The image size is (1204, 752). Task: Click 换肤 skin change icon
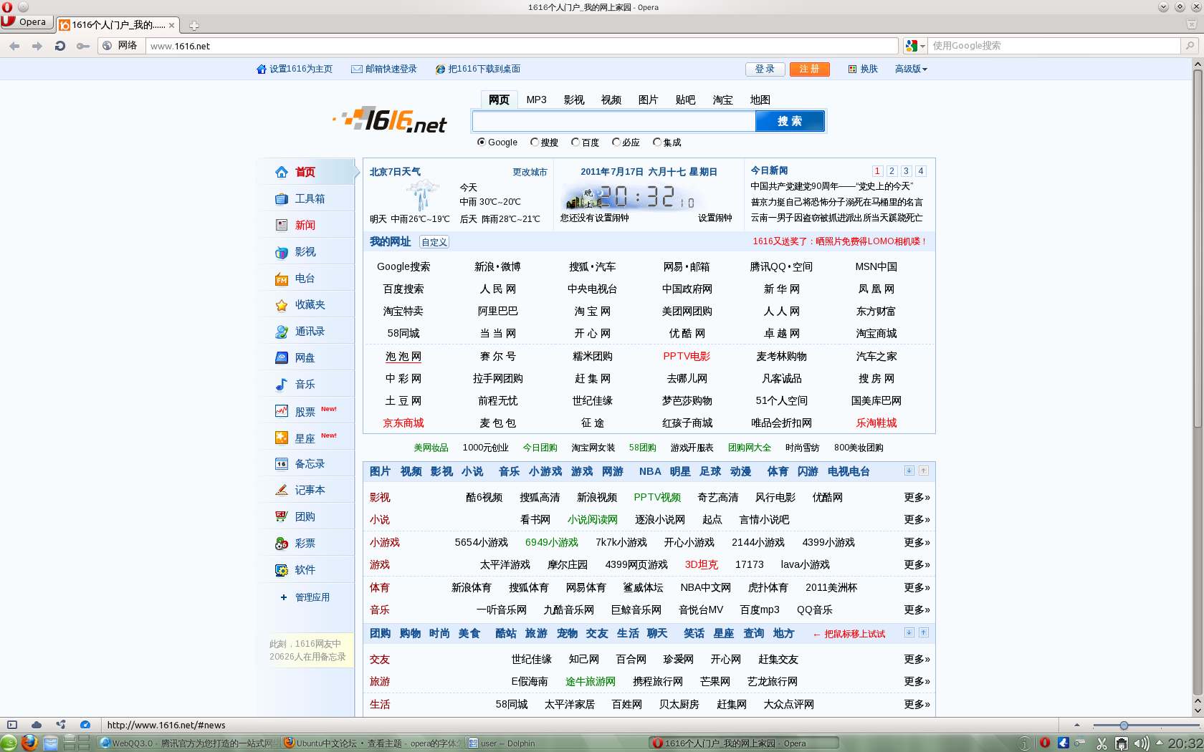coord(852,69)
